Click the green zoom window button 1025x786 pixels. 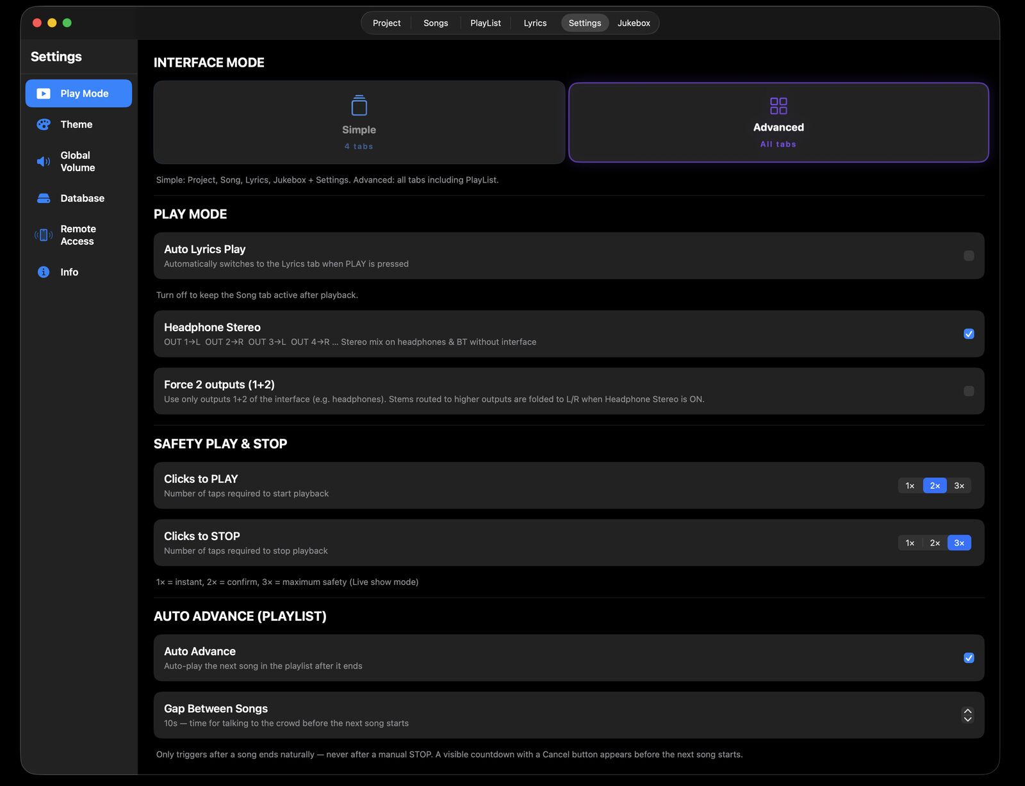click(x=67, y=23)
